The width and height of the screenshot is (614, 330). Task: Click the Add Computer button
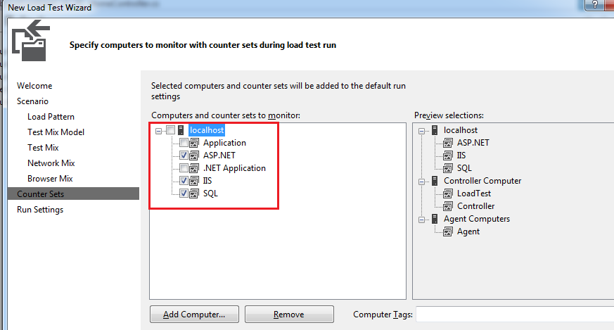(194, 315)
